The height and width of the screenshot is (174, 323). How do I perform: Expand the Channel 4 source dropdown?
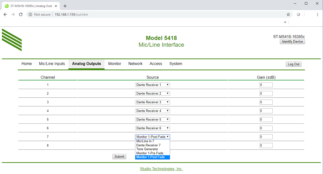pos(152,111)
